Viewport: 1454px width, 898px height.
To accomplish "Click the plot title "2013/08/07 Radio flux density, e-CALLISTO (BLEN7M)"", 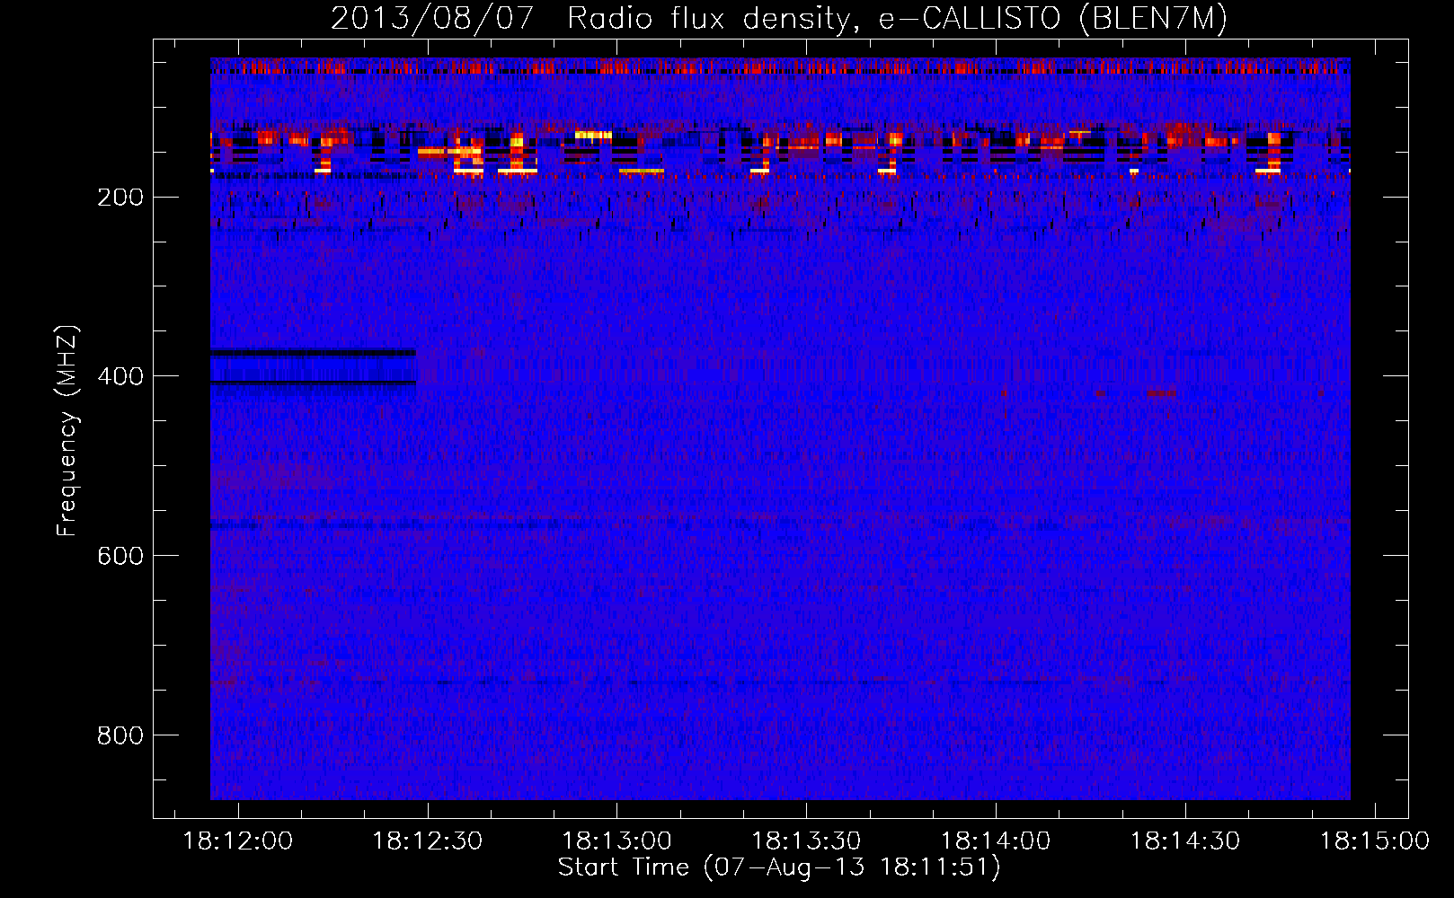I will click(x=779, y=18).
